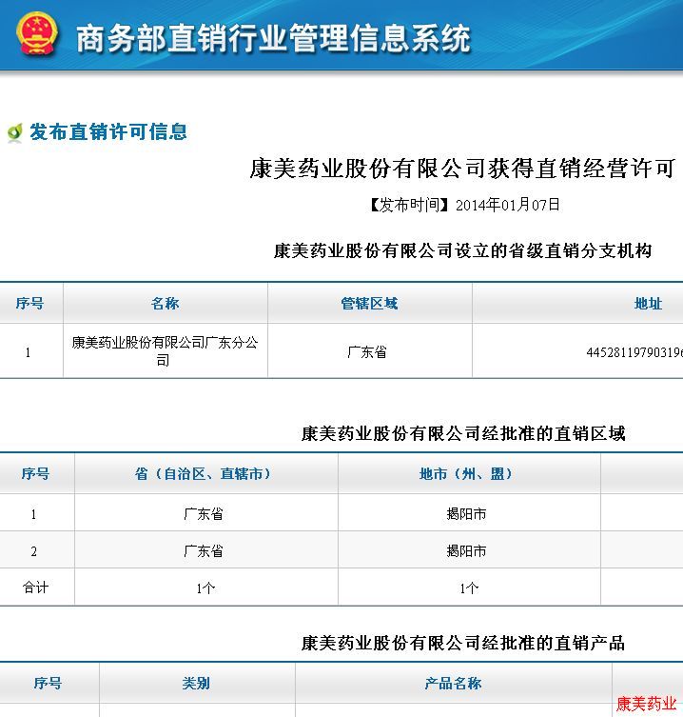Click the 【发布时间】 label
The image size is (683, 717).
[x=409, y=205]
